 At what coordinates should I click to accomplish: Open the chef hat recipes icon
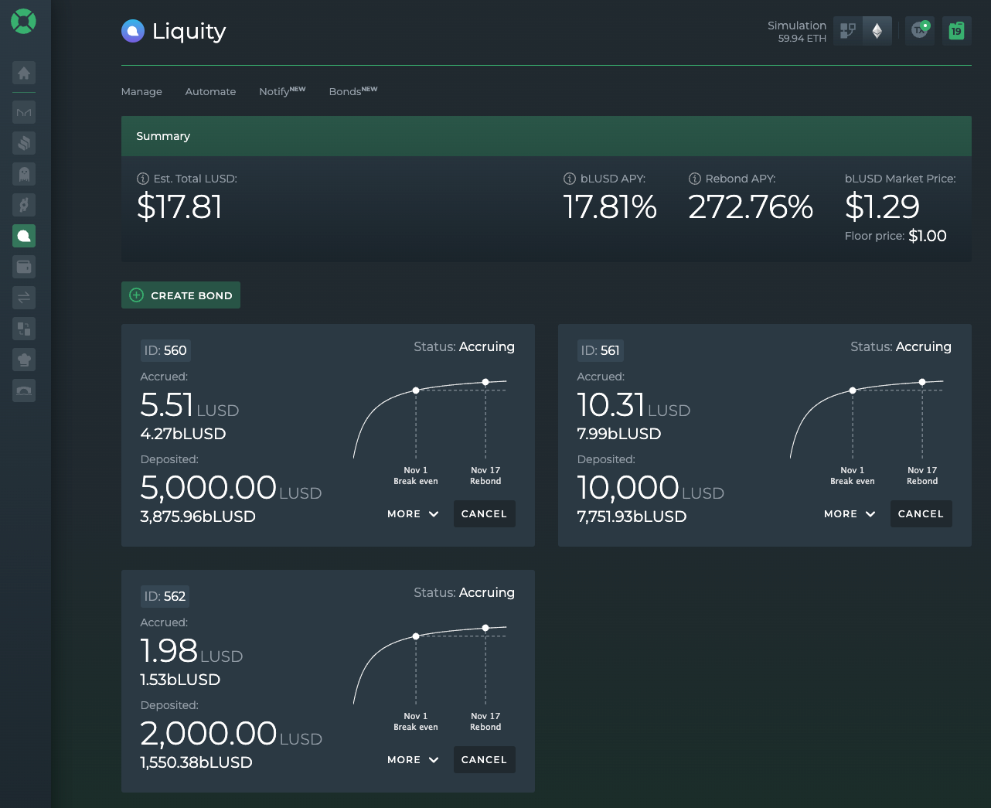[x=24, y=360]
